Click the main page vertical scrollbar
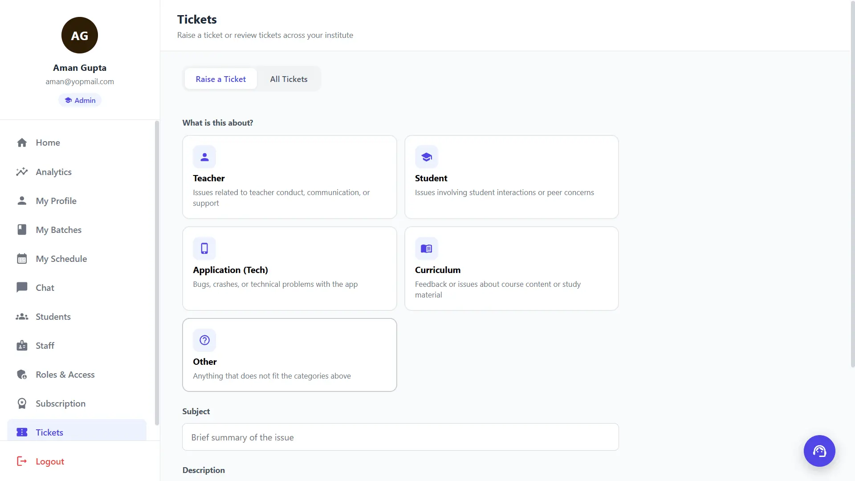Screen dimensions: 855x481 coord(852,183)
